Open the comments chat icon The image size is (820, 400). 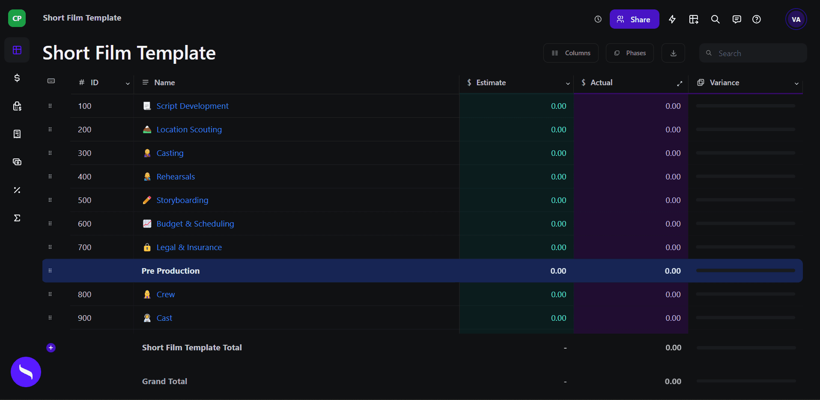coord(737,19)
